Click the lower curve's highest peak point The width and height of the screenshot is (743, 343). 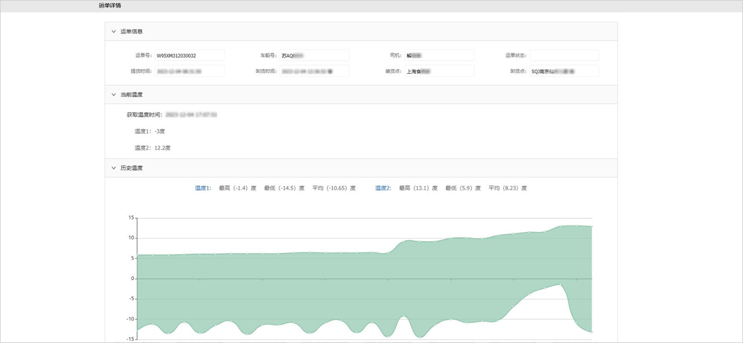(x=560, y=285)
